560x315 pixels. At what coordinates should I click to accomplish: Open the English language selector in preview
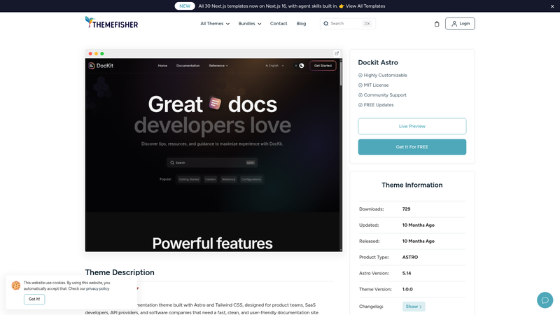[x=274, y=66]
